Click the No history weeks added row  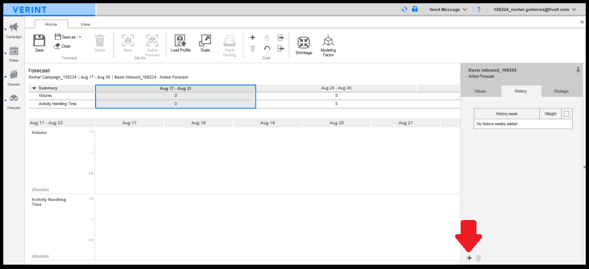[x=523, y=124]
